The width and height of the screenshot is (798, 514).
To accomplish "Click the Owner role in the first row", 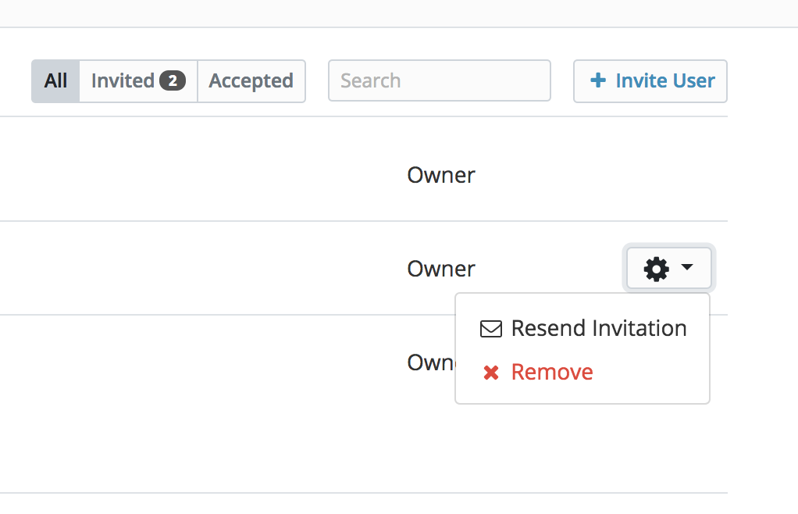I will pos(440,175).
